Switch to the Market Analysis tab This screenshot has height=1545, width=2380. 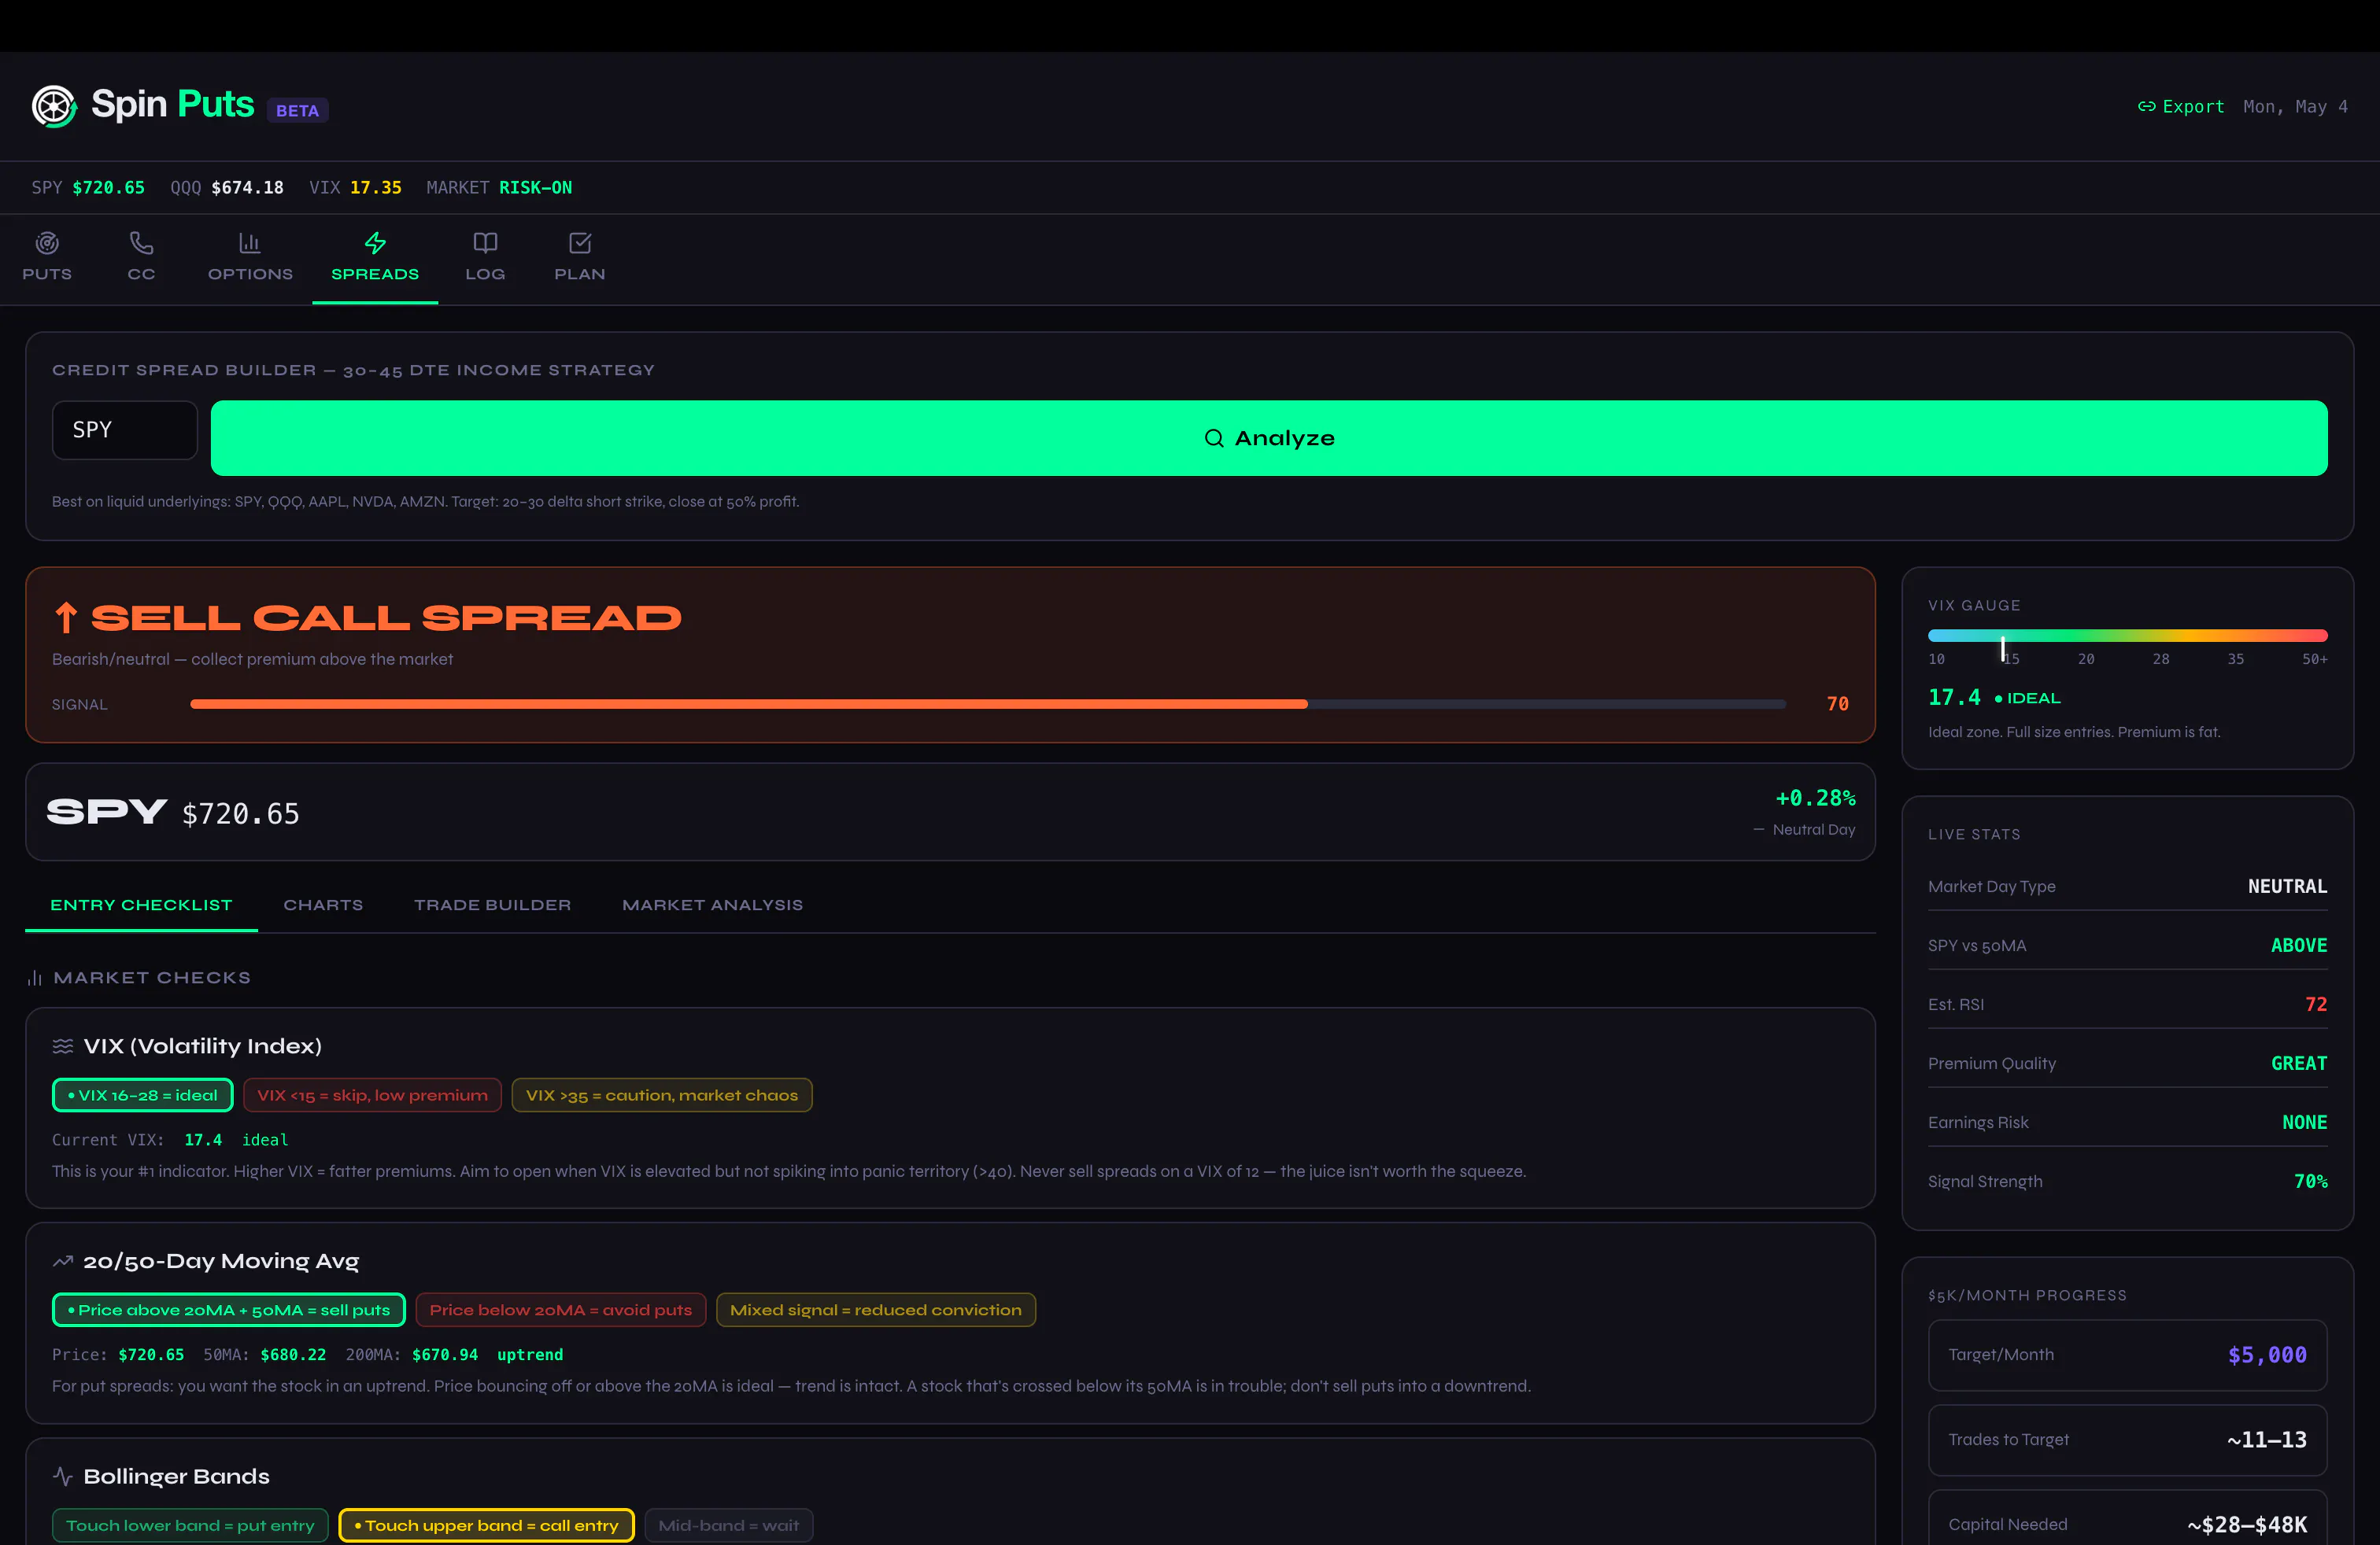point(712,905)
